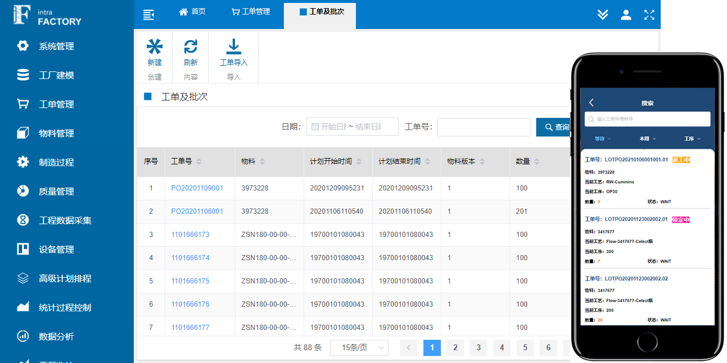Click the 工单导入 import icon
This screenshot has width=727, height=363.
pyautogui.click(x=233, y=47)
